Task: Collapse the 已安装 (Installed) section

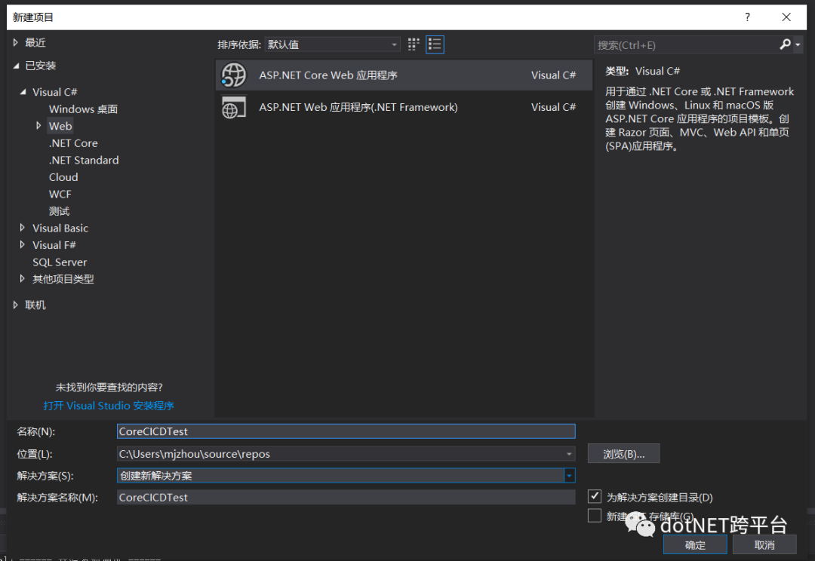Action: click(x=16, y=66)
